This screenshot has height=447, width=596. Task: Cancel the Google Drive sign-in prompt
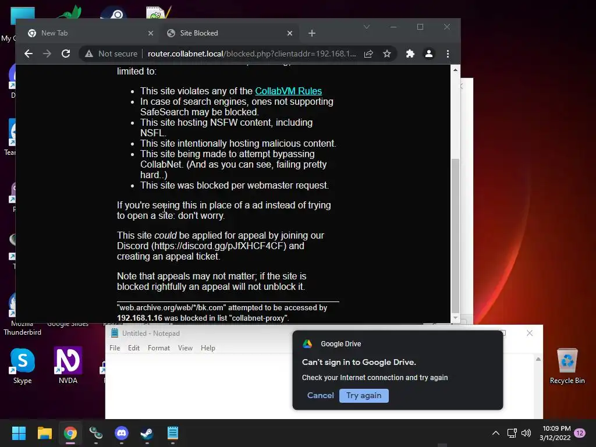pyautogui.click(x=321, y=395)
